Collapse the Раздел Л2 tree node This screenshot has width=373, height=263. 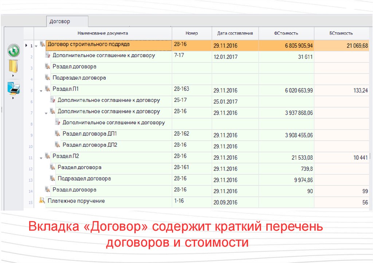[x=41, y=158]
